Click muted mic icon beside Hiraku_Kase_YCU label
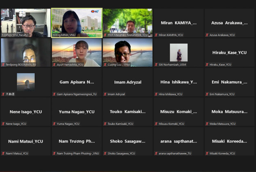This screenshot has width=256, height=172. (207, 65)
